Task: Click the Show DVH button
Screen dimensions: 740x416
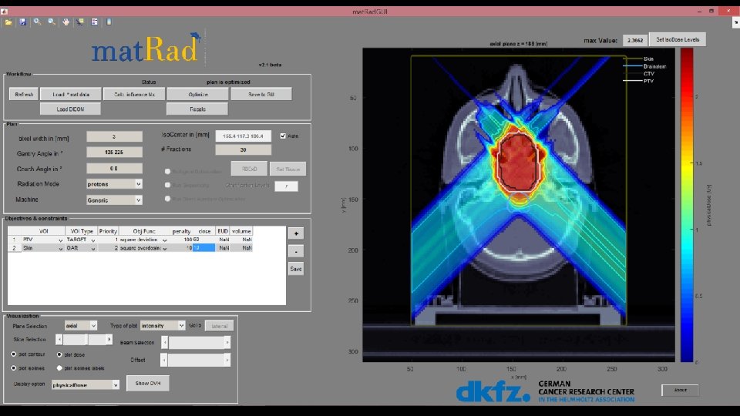Action: tap(148, 384)
